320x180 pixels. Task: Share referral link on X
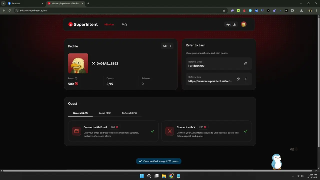click(x=245, y=79)
